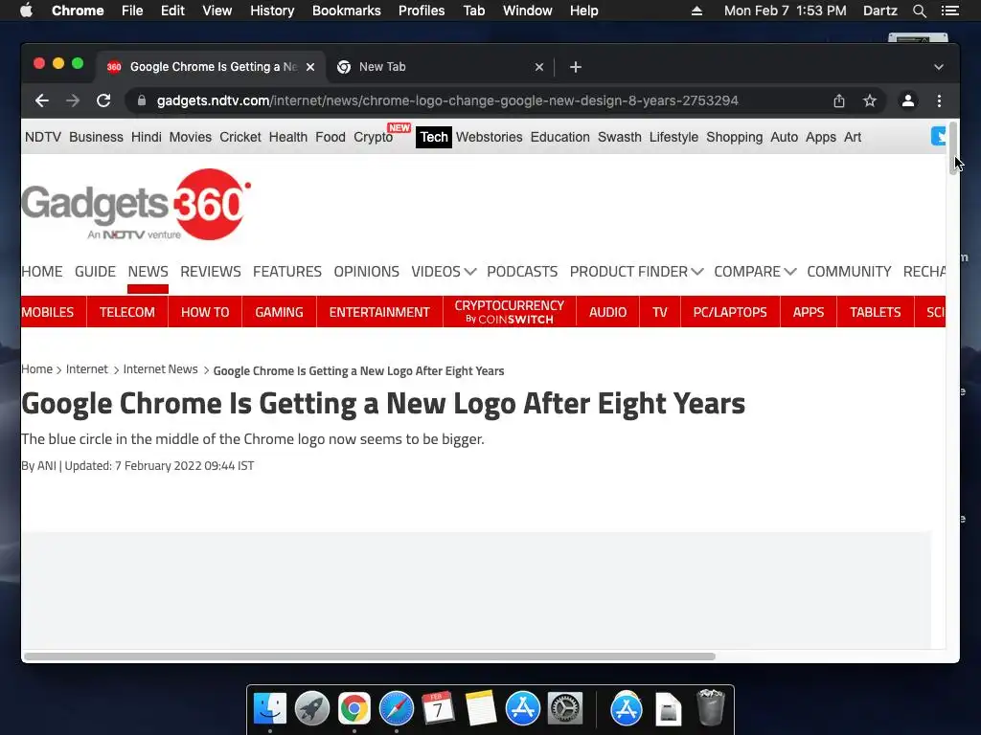Open the Bookmarks menu
981x735 pixels.
tap(347, 11)
